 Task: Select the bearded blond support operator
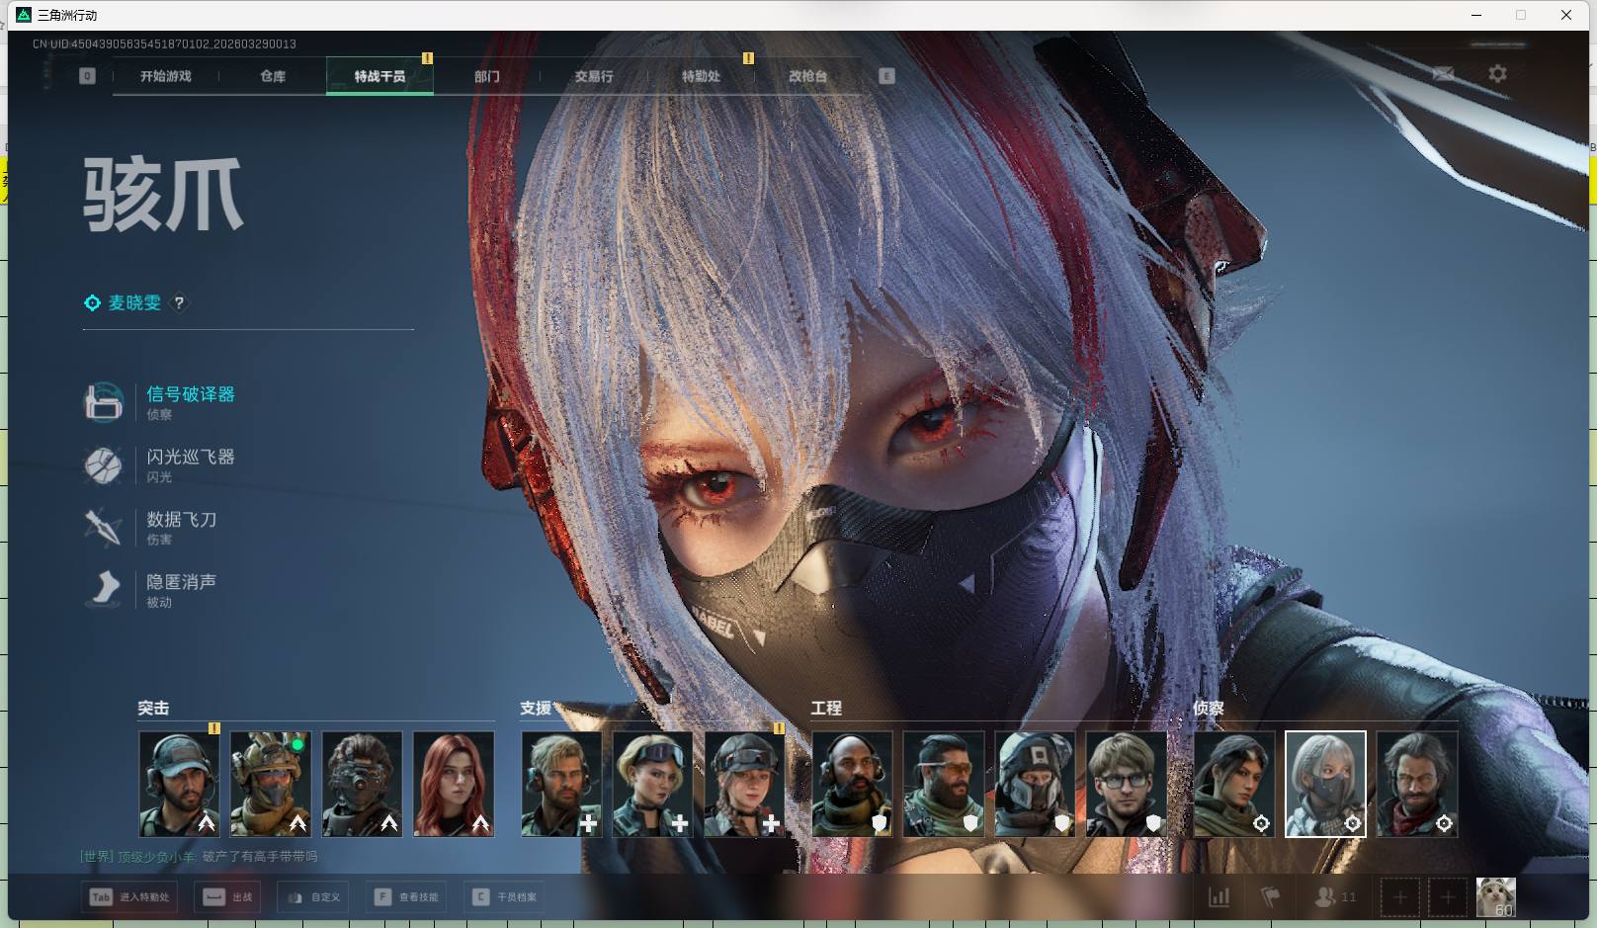pos(561,784)
